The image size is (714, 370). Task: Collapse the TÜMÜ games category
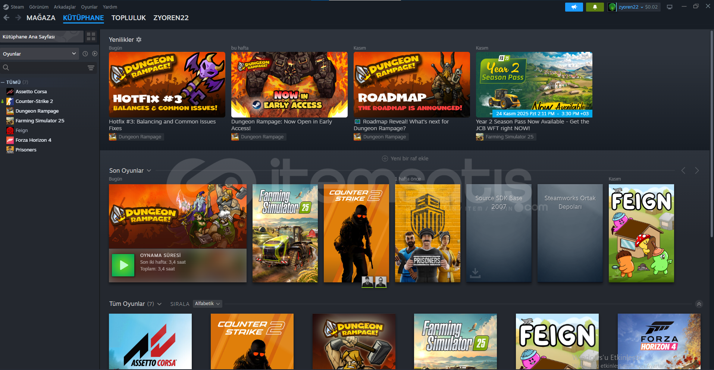tap(3, 82)
